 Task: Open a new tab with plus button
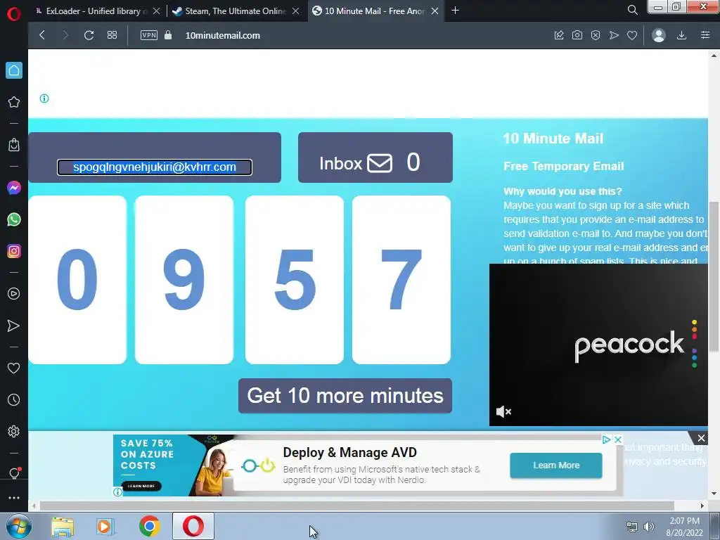(455, 10)
